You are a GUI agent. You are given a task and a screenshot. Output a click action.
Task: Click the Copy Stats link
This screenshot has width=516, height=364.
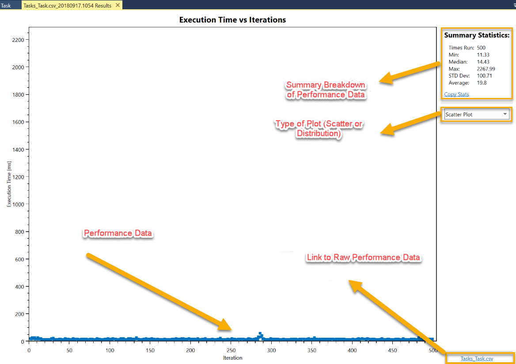pyautogui.click(x=456, y=94)
